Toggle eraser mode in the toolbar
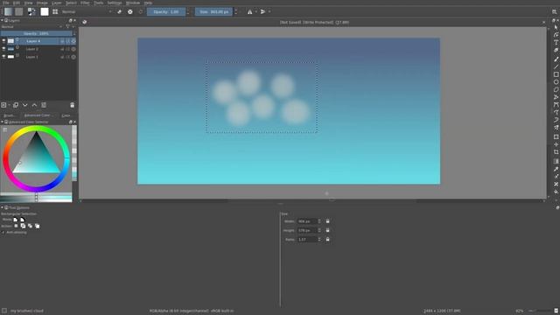The image size is (560, 315). [119, 11]
